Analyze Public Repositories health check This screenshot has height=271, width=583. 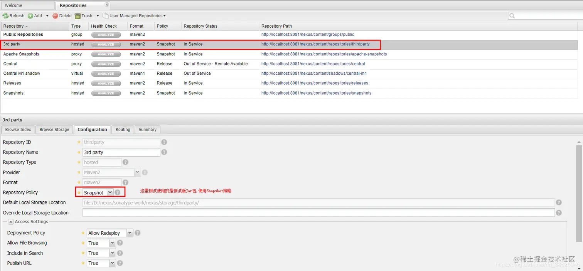click(x=106, y=35)
